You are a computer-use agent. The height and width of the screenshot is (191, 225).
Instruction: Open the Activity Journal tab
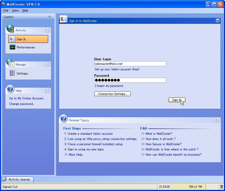pyautogui.click(x=18, y=179)
